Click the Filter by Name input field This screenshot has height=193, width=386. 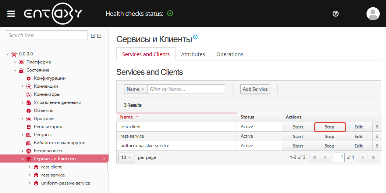point(186,89)
